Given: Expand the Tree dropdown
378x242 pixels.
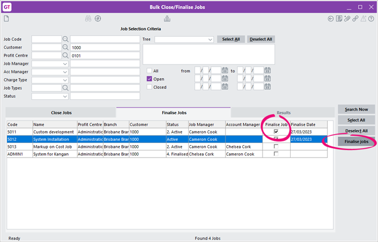Looking at the screenshot, I should pyautogui.click(x=210, y=39).
